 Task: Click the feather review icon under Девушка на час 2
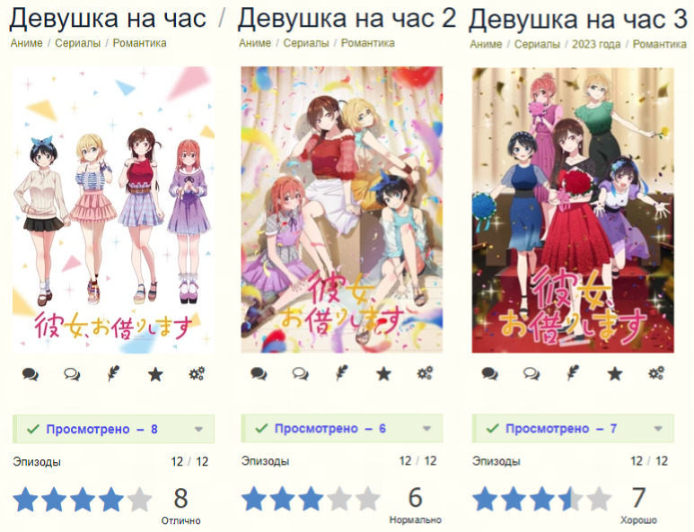[x=342, y=374]
